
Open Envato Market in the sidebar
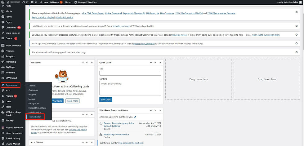13,144
